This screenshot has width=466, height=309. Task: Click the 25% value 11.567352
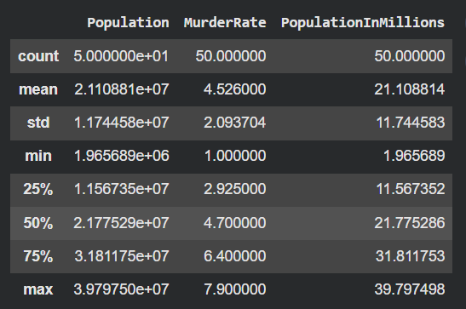pos(411,189)
